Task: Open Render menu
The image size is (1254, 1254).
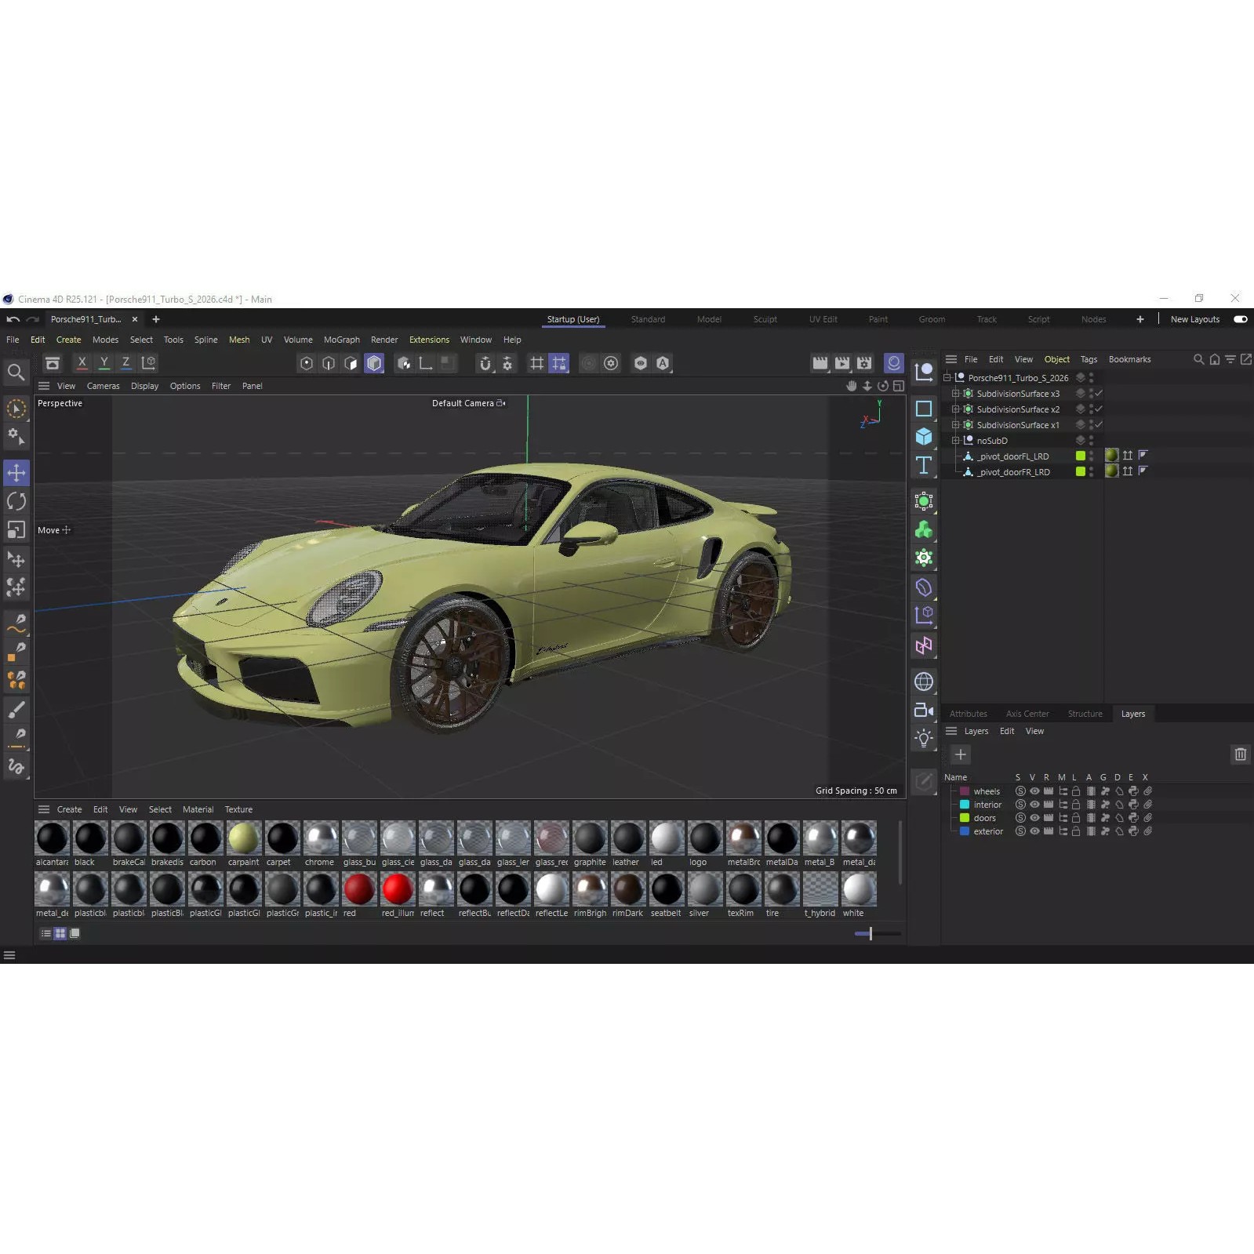Action: tap(384, 340)
